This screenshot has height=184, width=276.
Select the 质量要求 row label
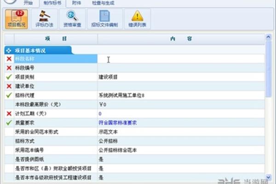(x=24, y=123)
